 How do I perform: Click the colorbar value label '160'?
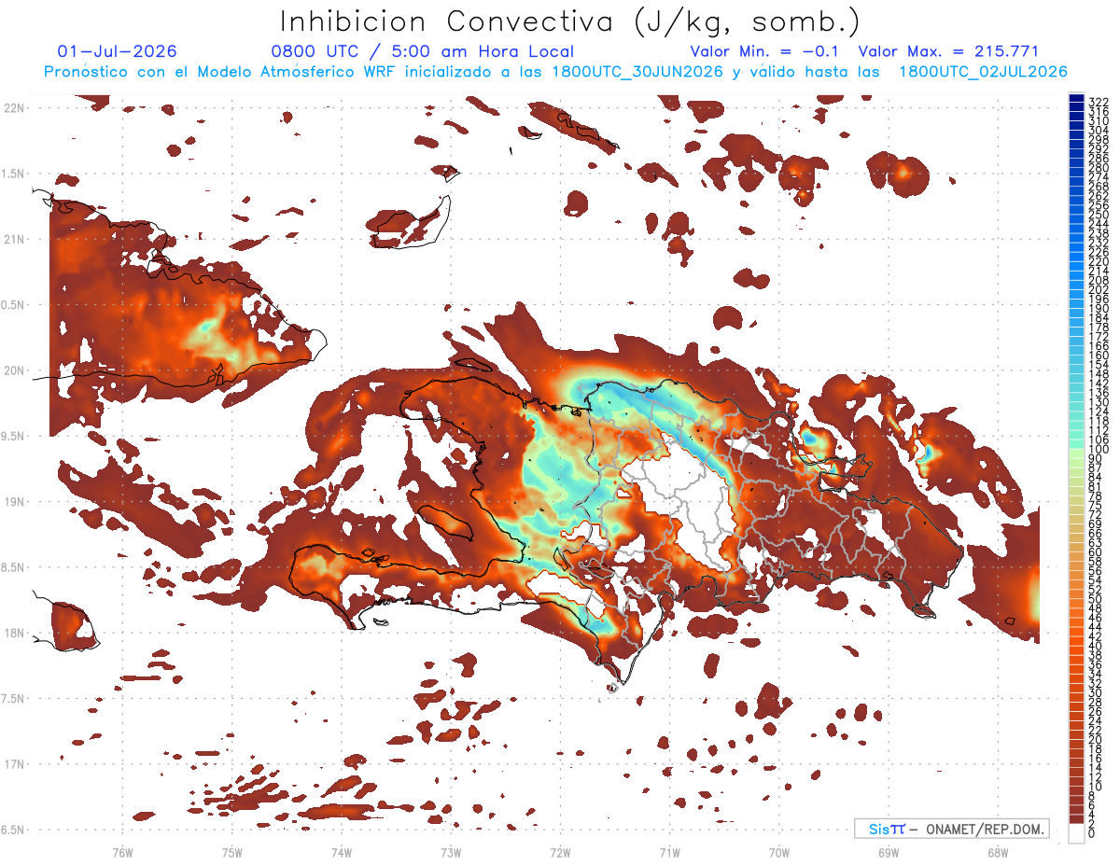(1098, 356)
